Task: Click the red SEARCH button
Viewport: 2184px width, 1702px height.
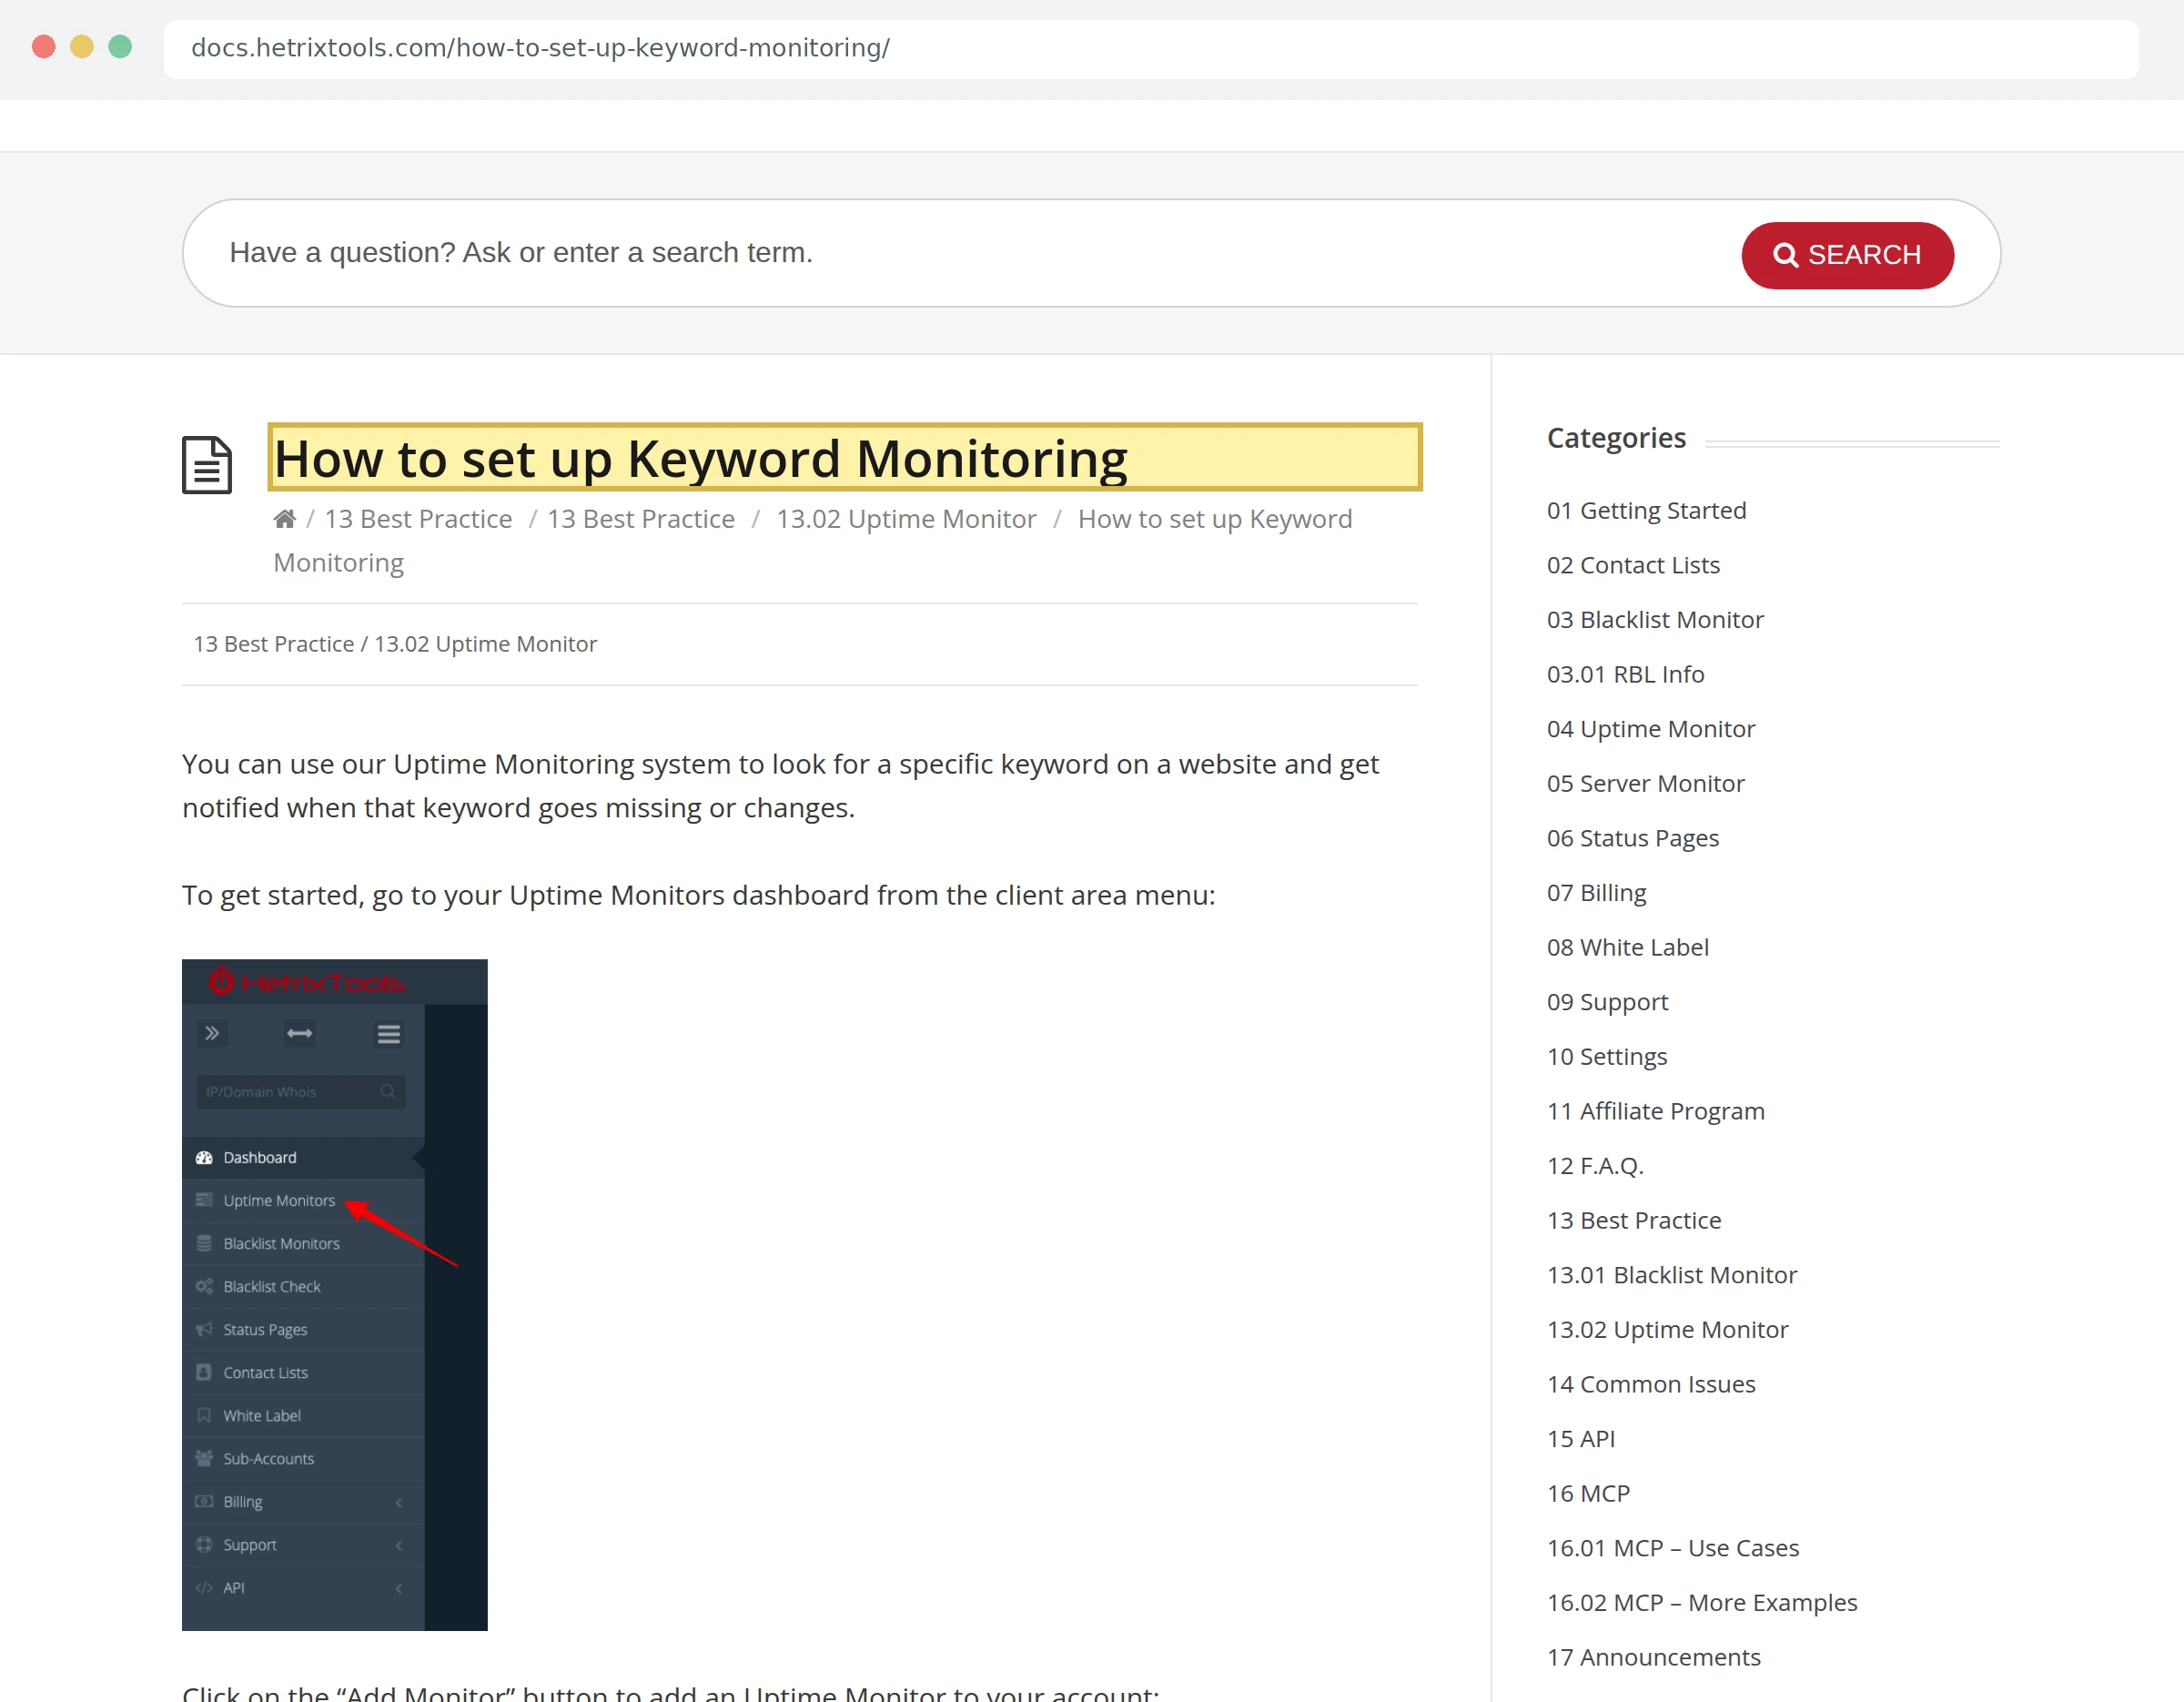Action: click(x=1847, y=255)
